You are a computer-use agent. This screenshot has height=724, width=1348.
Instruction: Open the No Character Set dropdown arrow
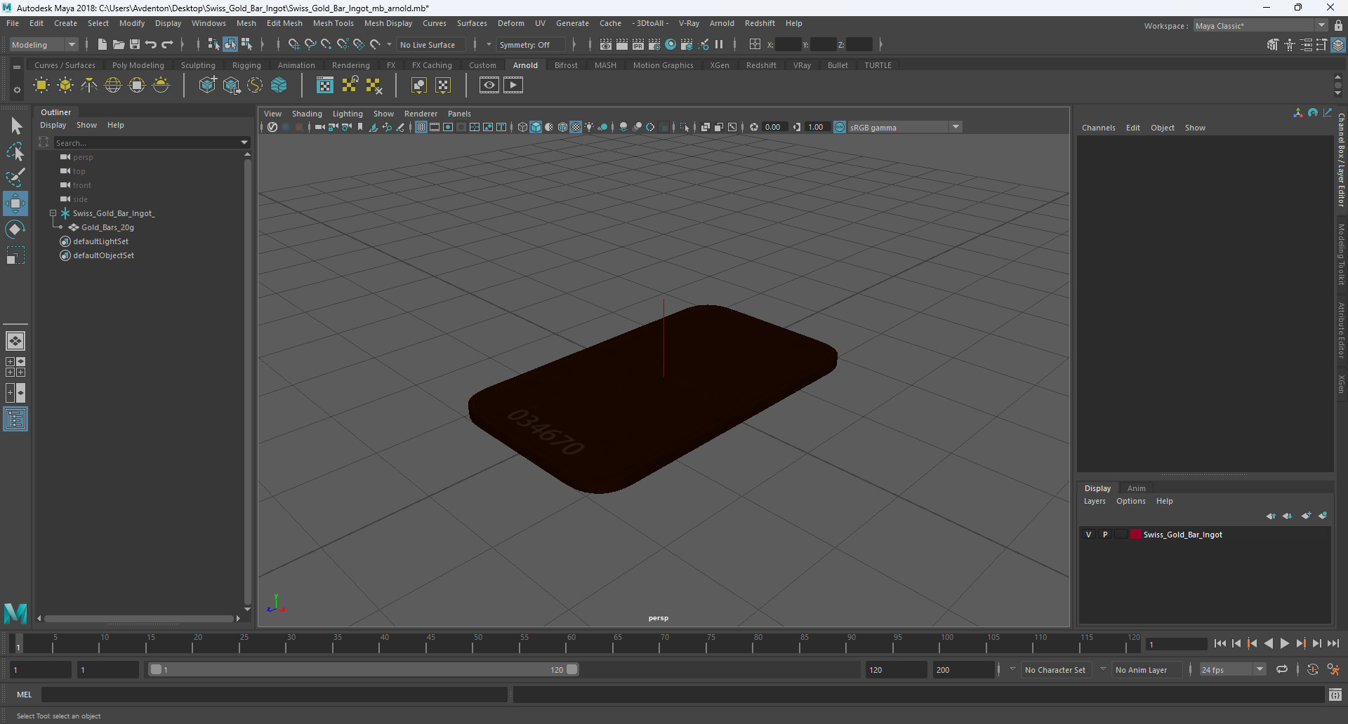[x=1012, y=669]
